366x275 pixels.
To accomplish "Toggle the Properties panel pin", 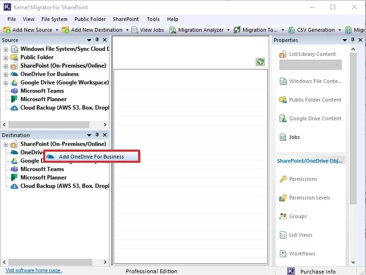I will tap(352, 40).
